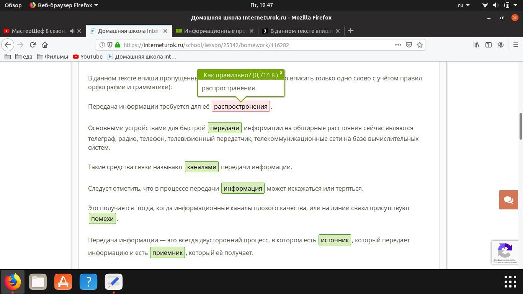Click the 'каналами' answer field
523x294 pixels.
[202, 167]
